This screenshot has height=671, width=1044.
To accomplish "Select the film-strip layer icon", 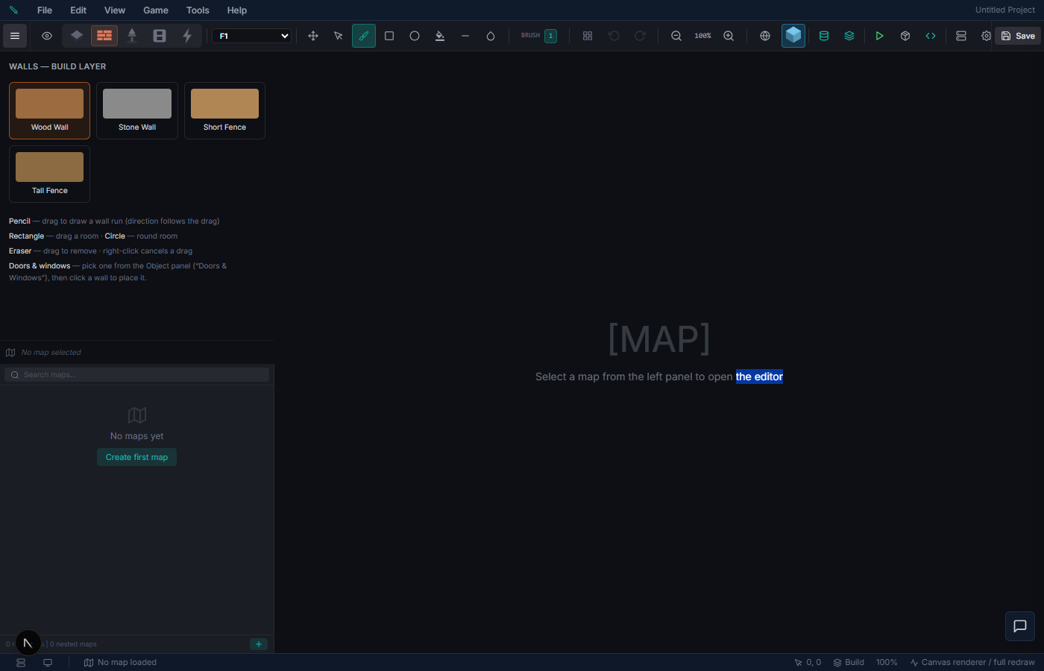I will [160, 36].
